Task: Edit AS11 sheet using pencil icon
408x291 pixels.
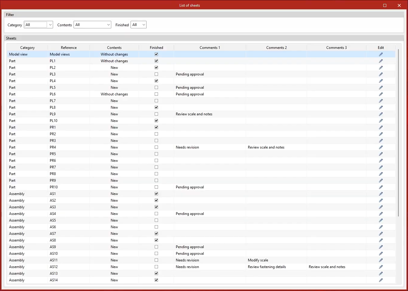Action: point(381,260)
